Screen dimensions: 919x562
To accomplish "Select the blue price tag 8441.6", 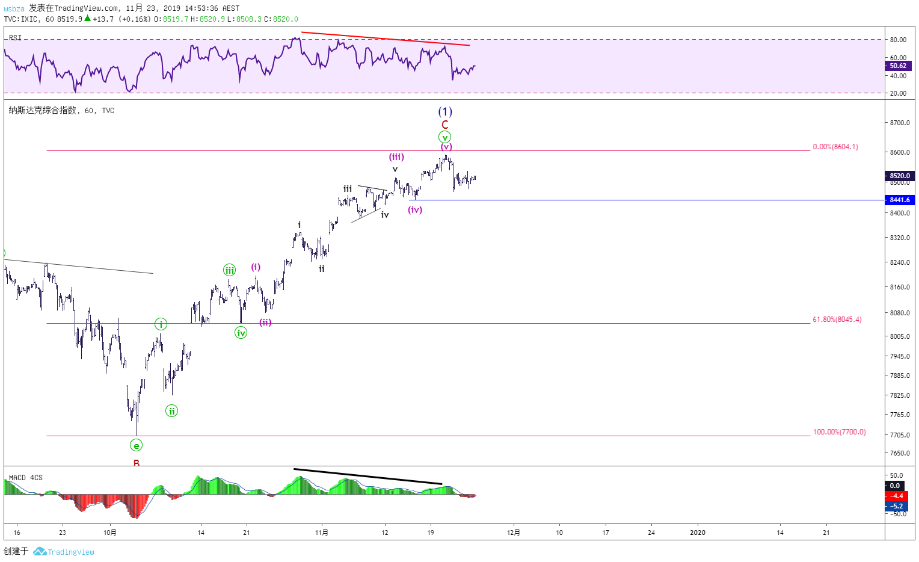I will click(x=900, y=200).
